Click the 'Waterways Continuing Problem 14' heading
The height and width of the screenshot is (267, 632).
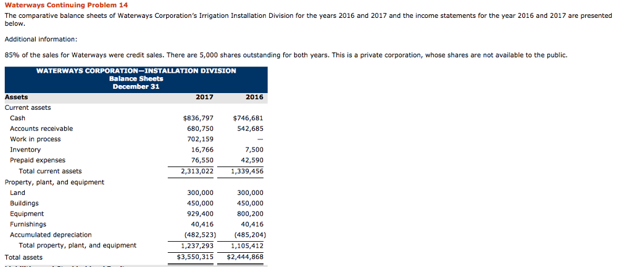(66, 5)
